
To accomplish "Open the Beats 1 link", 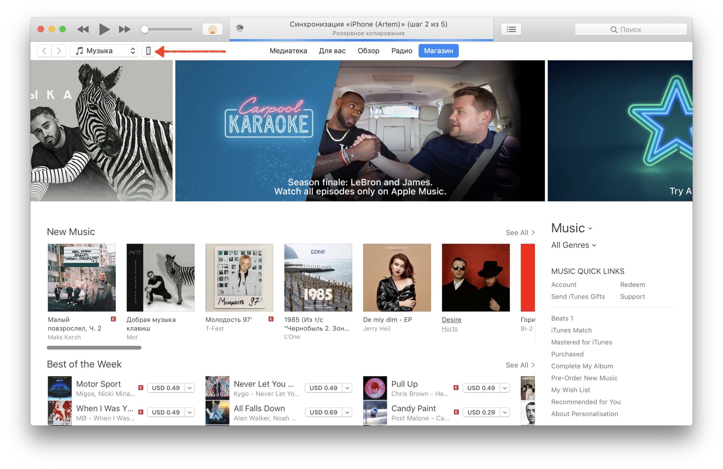I will tap(562, 318).
